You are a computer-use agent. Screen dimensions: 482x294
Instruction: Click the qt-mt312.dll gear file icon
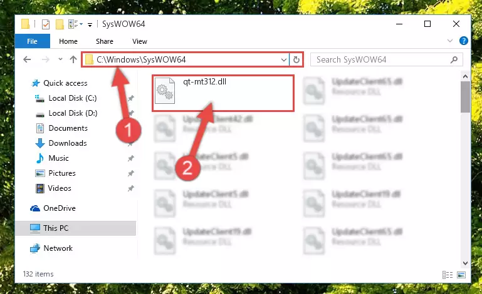tap(165, 91)
